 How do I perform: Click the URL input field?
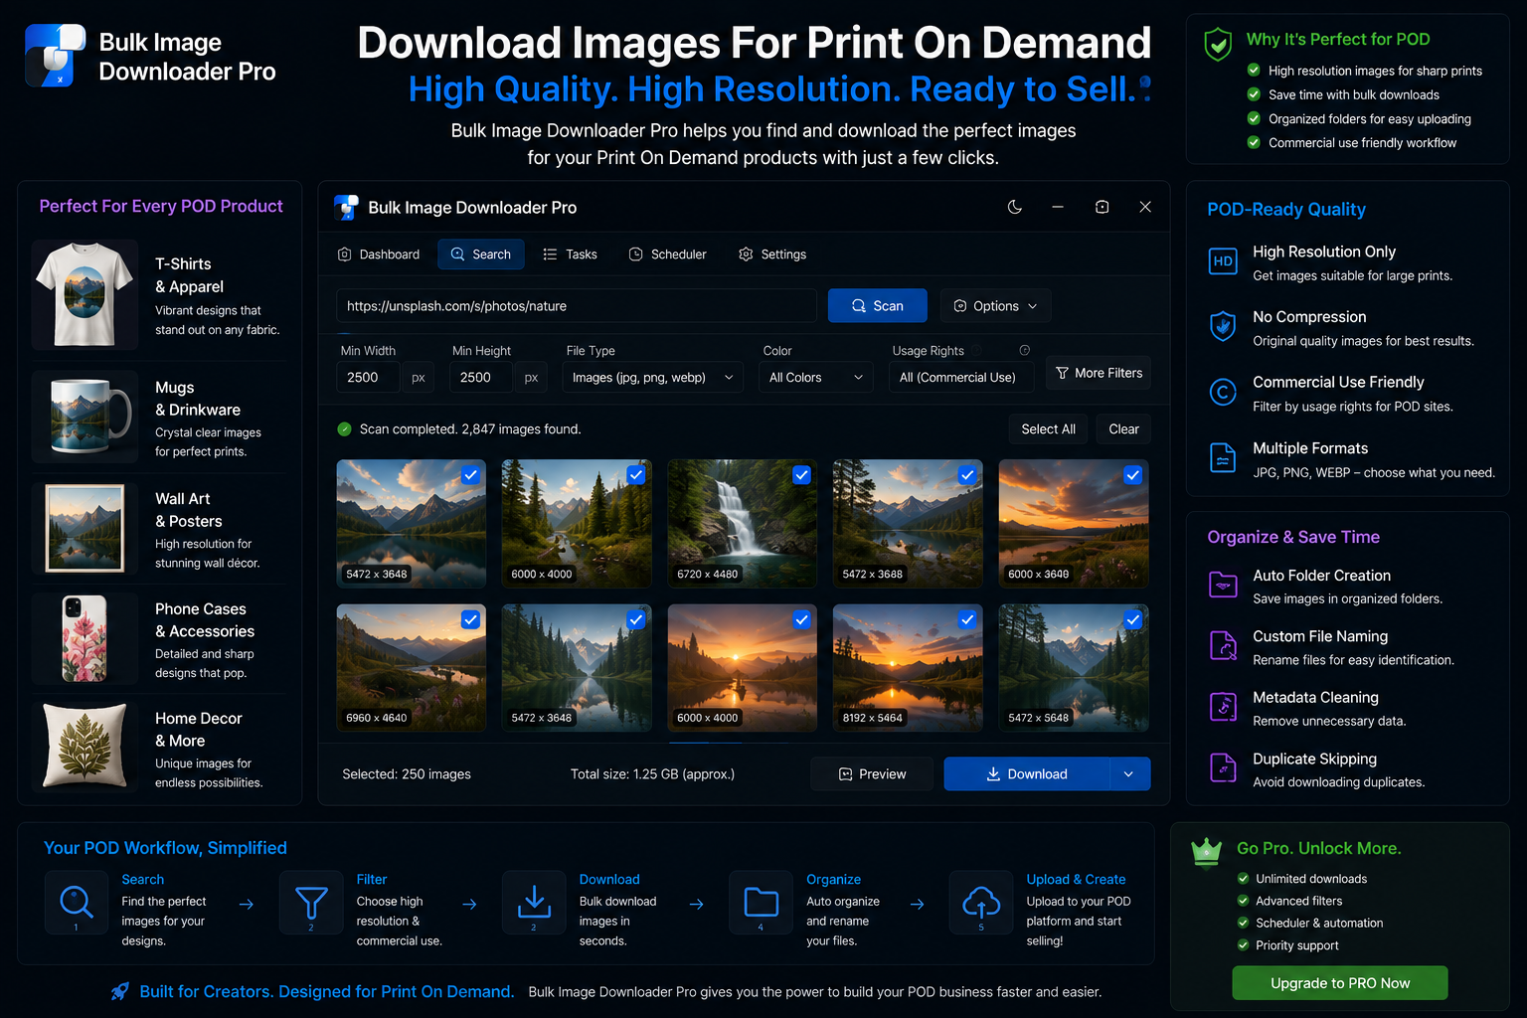pos(577,306)
